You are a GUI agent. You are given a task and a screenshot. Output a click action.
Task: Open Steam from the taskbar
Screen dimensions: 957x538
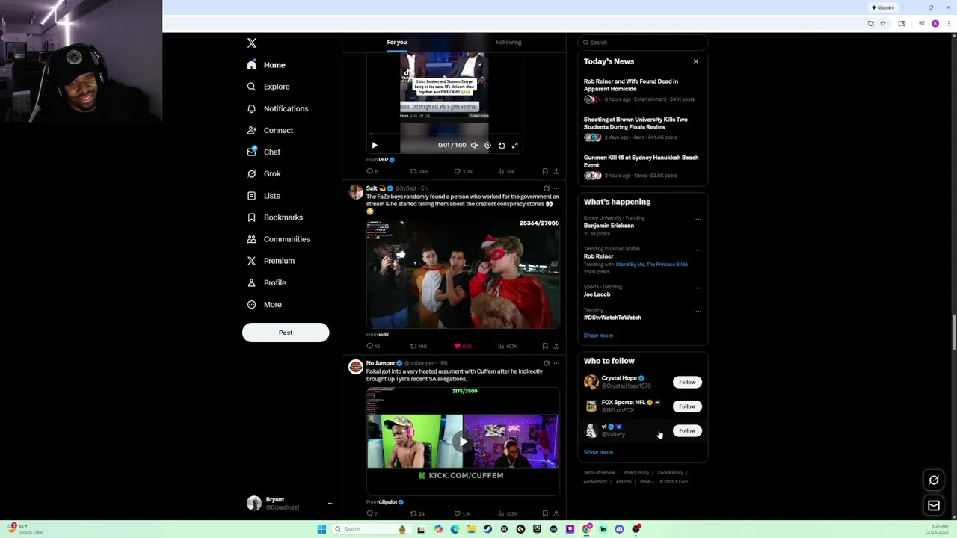point(487,529)
